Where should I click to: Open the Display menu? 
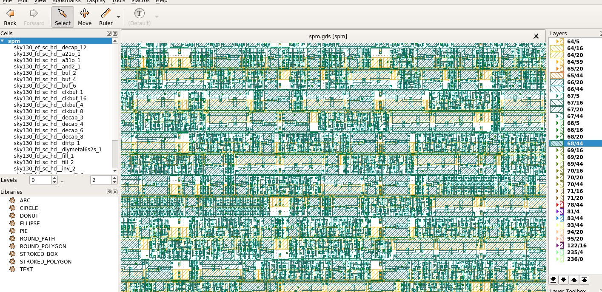[96, 1]
